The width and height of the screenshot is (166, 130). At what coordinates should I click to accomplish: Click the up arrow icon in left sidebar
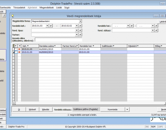tap(4, 15)
